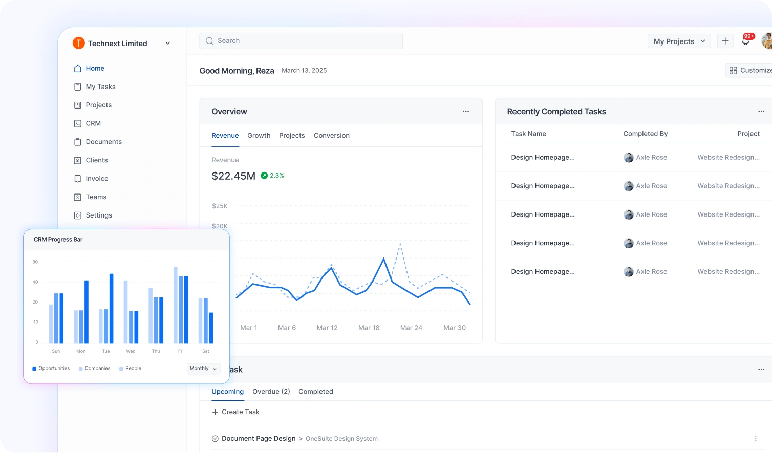Open the Document Page Design task

(x=259, y=439)
